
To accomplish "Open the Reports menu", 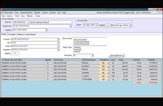I will (x=37, y=13).
